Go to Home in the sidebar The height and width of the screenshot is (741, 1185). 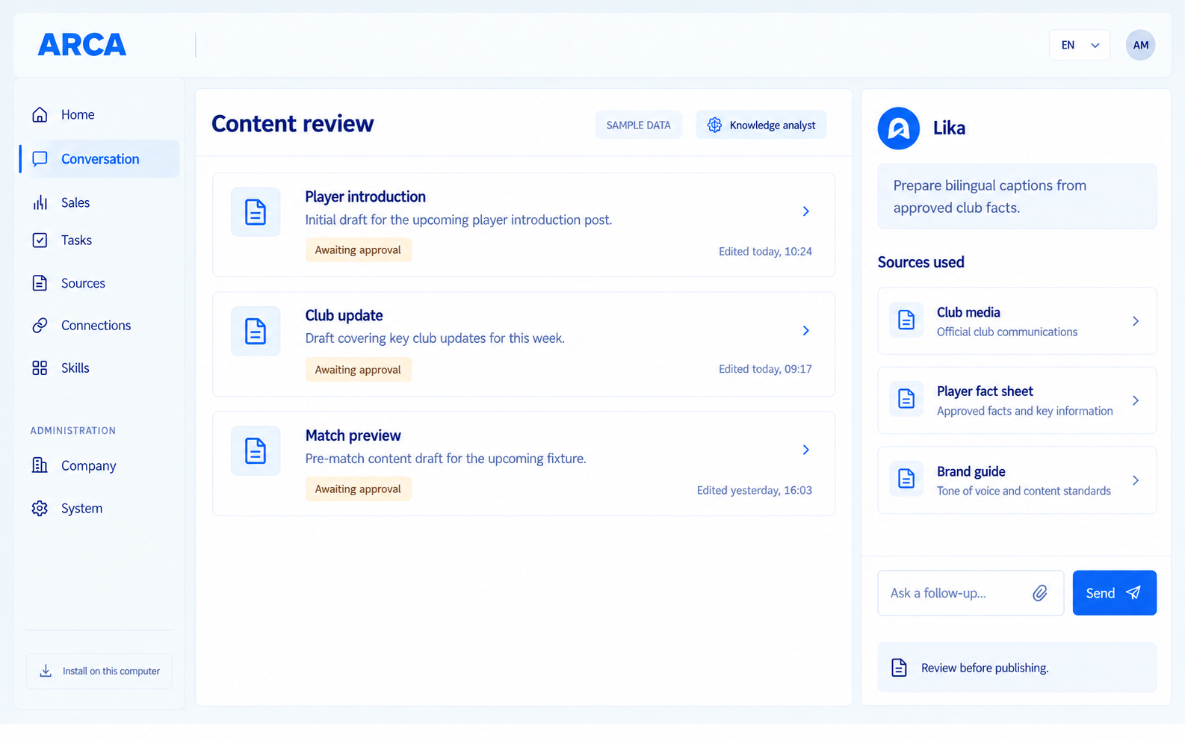[x=99, y=114]
